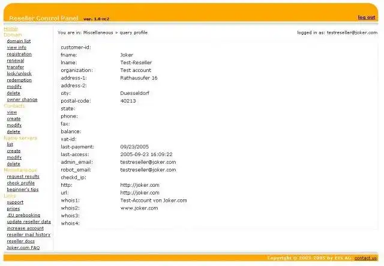The image size is (384, 266).
Task: Click http://joker.com in the http row
Action: [x=140, y=185]
